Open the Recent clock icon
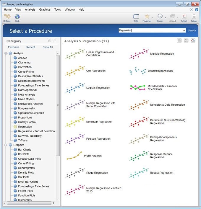 [x=160, y=16]
